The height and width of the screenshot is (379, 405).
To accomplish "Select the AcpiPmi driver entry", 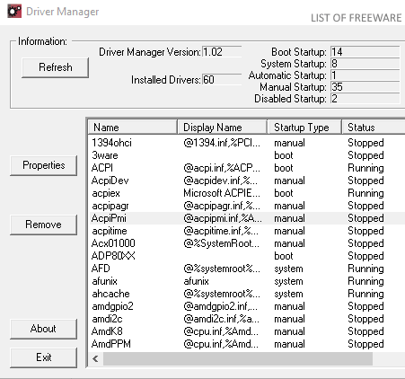I will pos(247,218).
